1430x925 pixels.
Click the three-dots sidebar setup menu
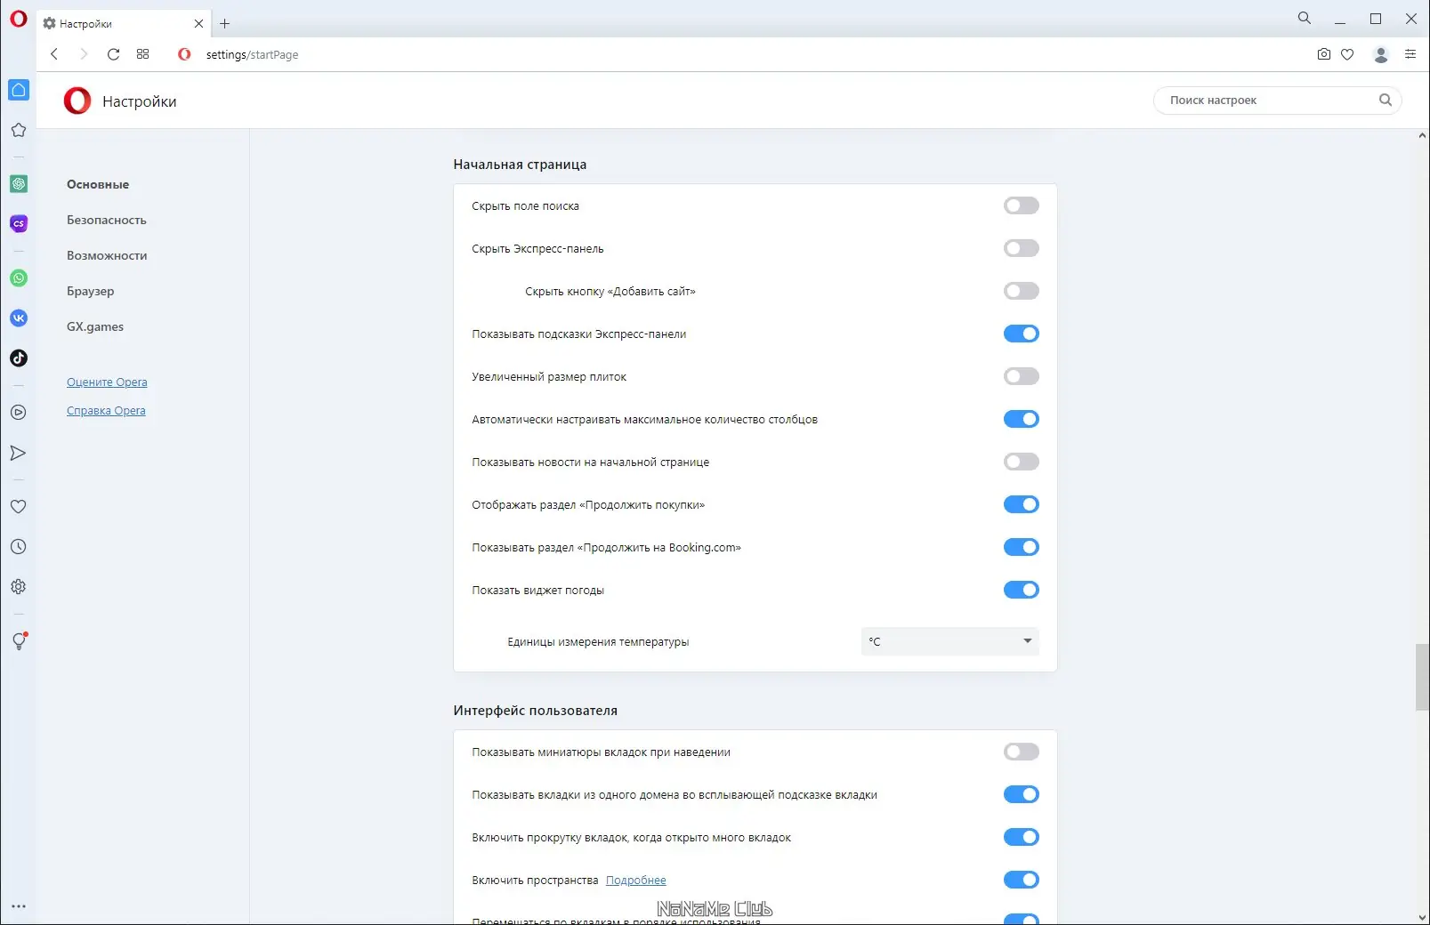19,906
